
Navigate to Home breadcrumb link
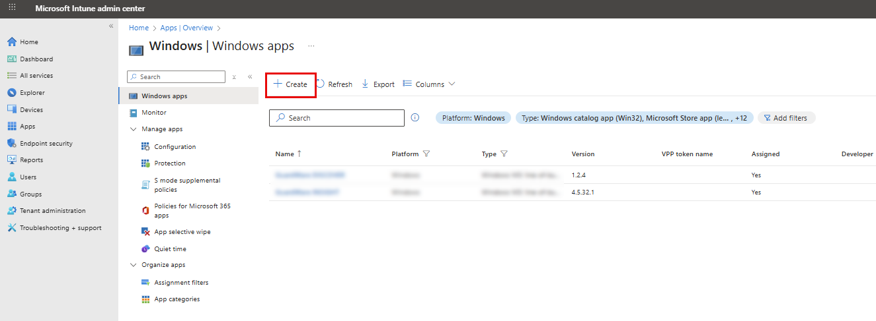coord(139,28)
